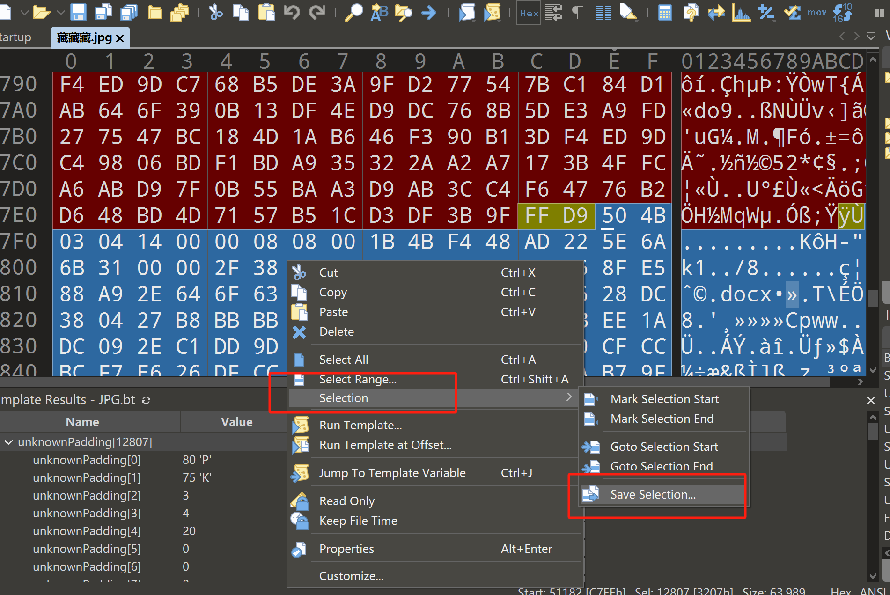Open the Compare files icon

tap(691, 12)
